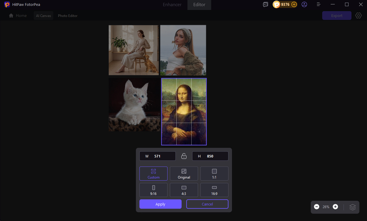Open the task list icon near coins

(266, 4)
